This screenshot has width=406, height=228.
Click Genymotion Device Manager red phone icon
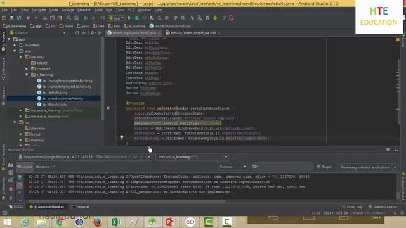point(231,18)
